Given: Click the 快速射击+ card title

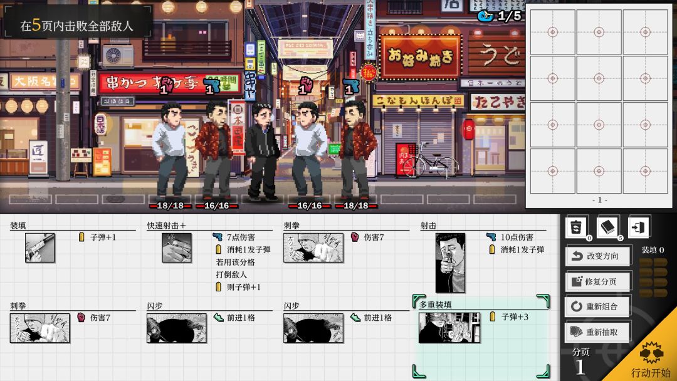Looking at the screenshot, I should [166, 225].
